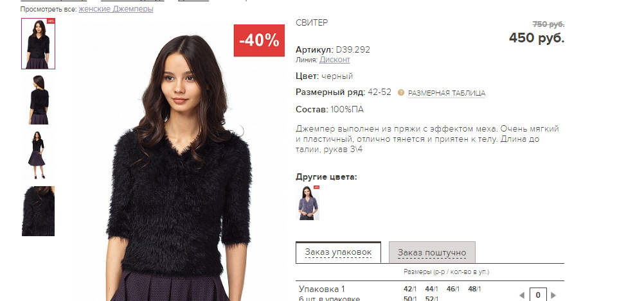This screenshot has height=301, width=635.
Task: Open the Дисконт line link
Action: point(334,60)
